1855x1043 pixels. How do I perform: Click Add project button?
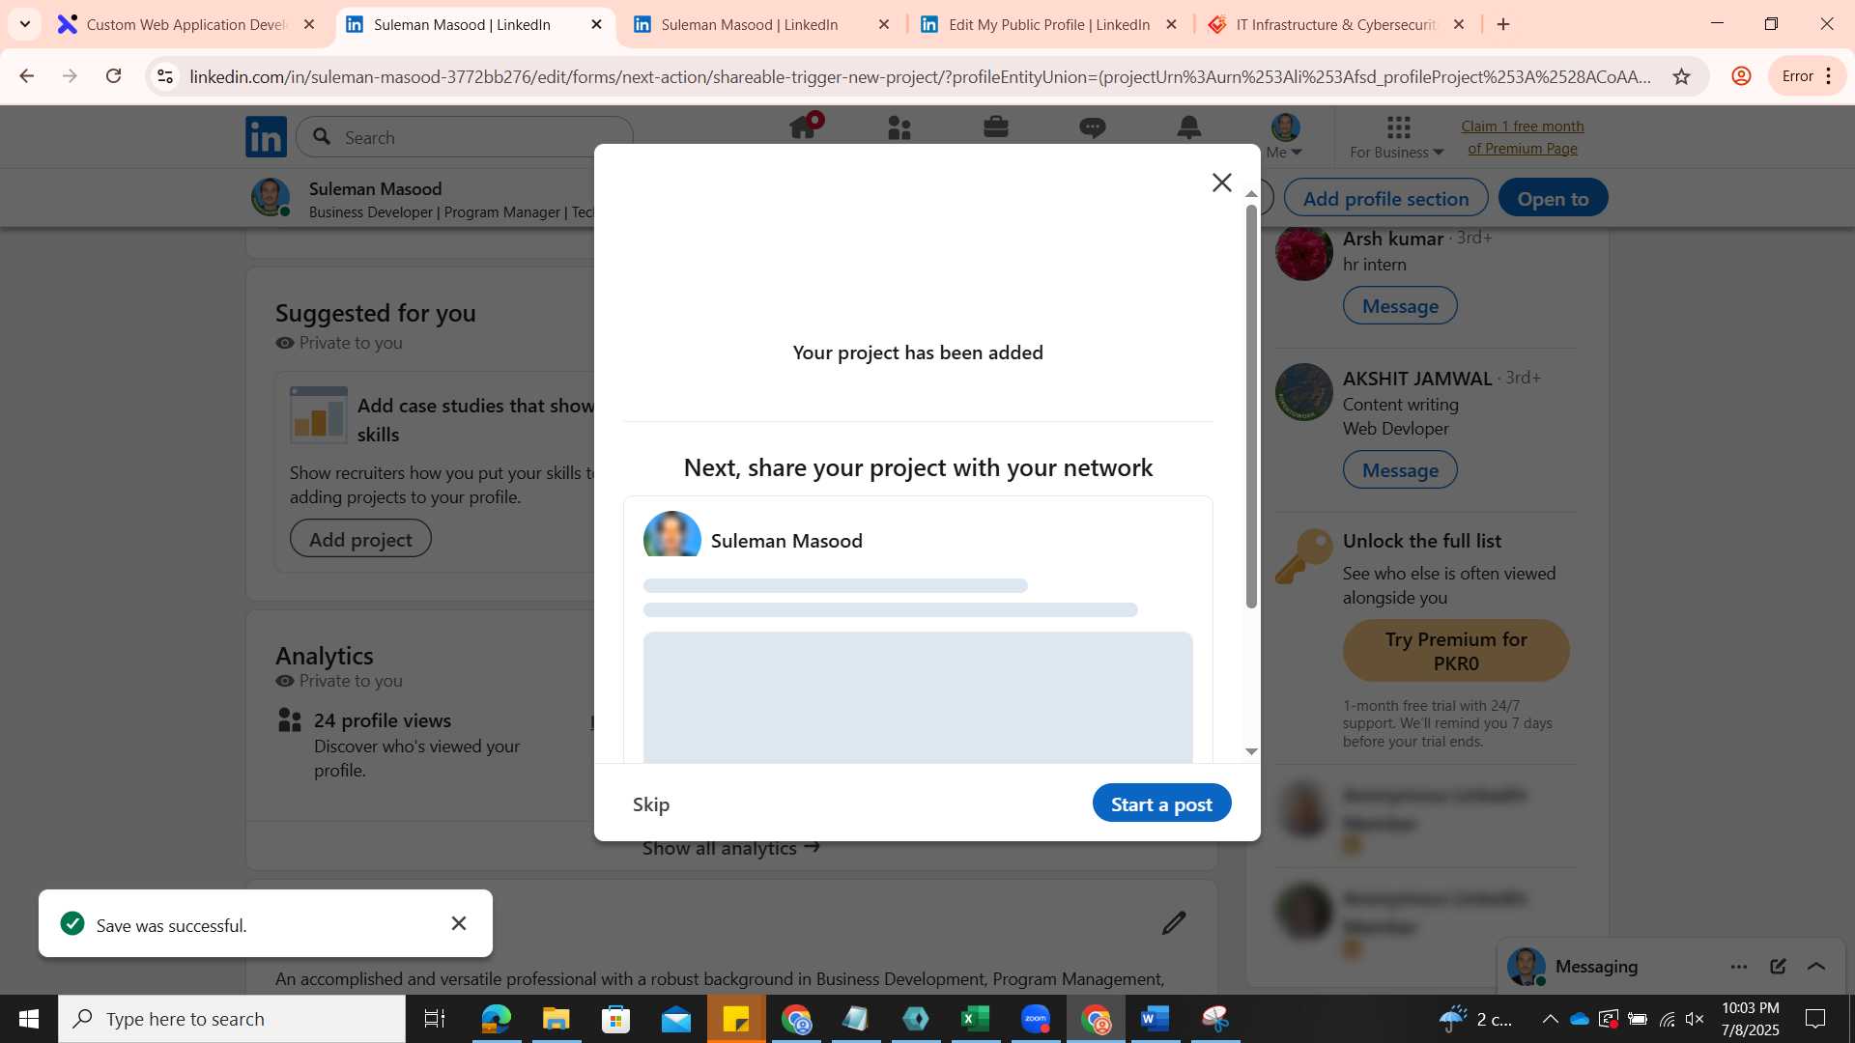pos(360,539)
